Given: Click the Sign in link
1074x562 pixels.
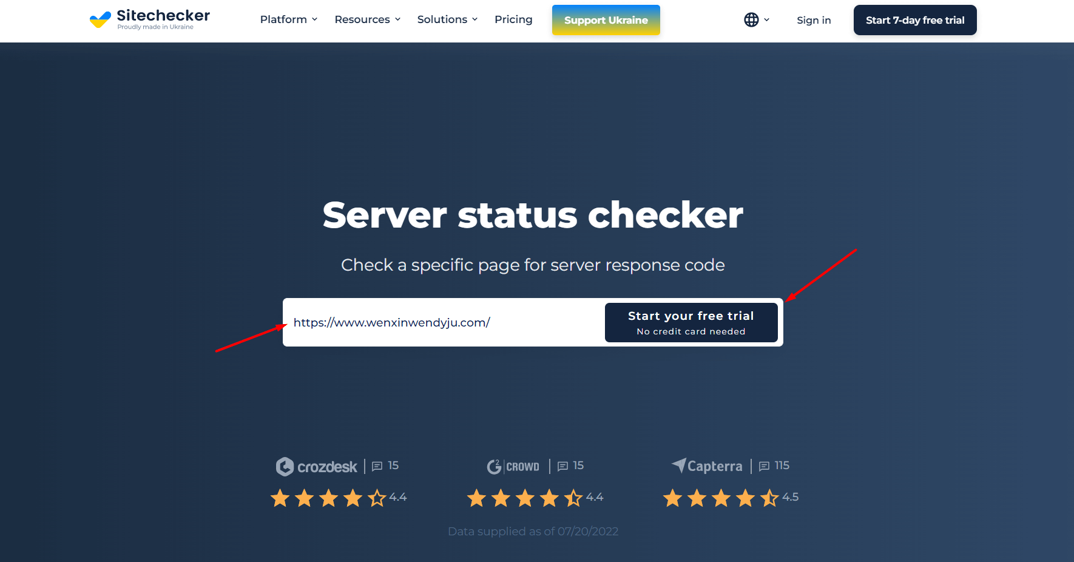Looking at the screenshot, I should [x=814, y=20].
